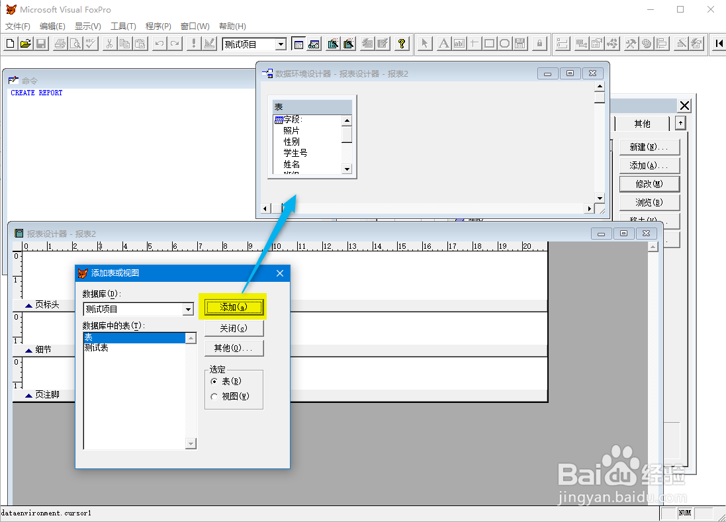The width and height of the screenshot is (726, 522).
Task: Switch to the 其他 tab in project manager
Action: point(642,124)
